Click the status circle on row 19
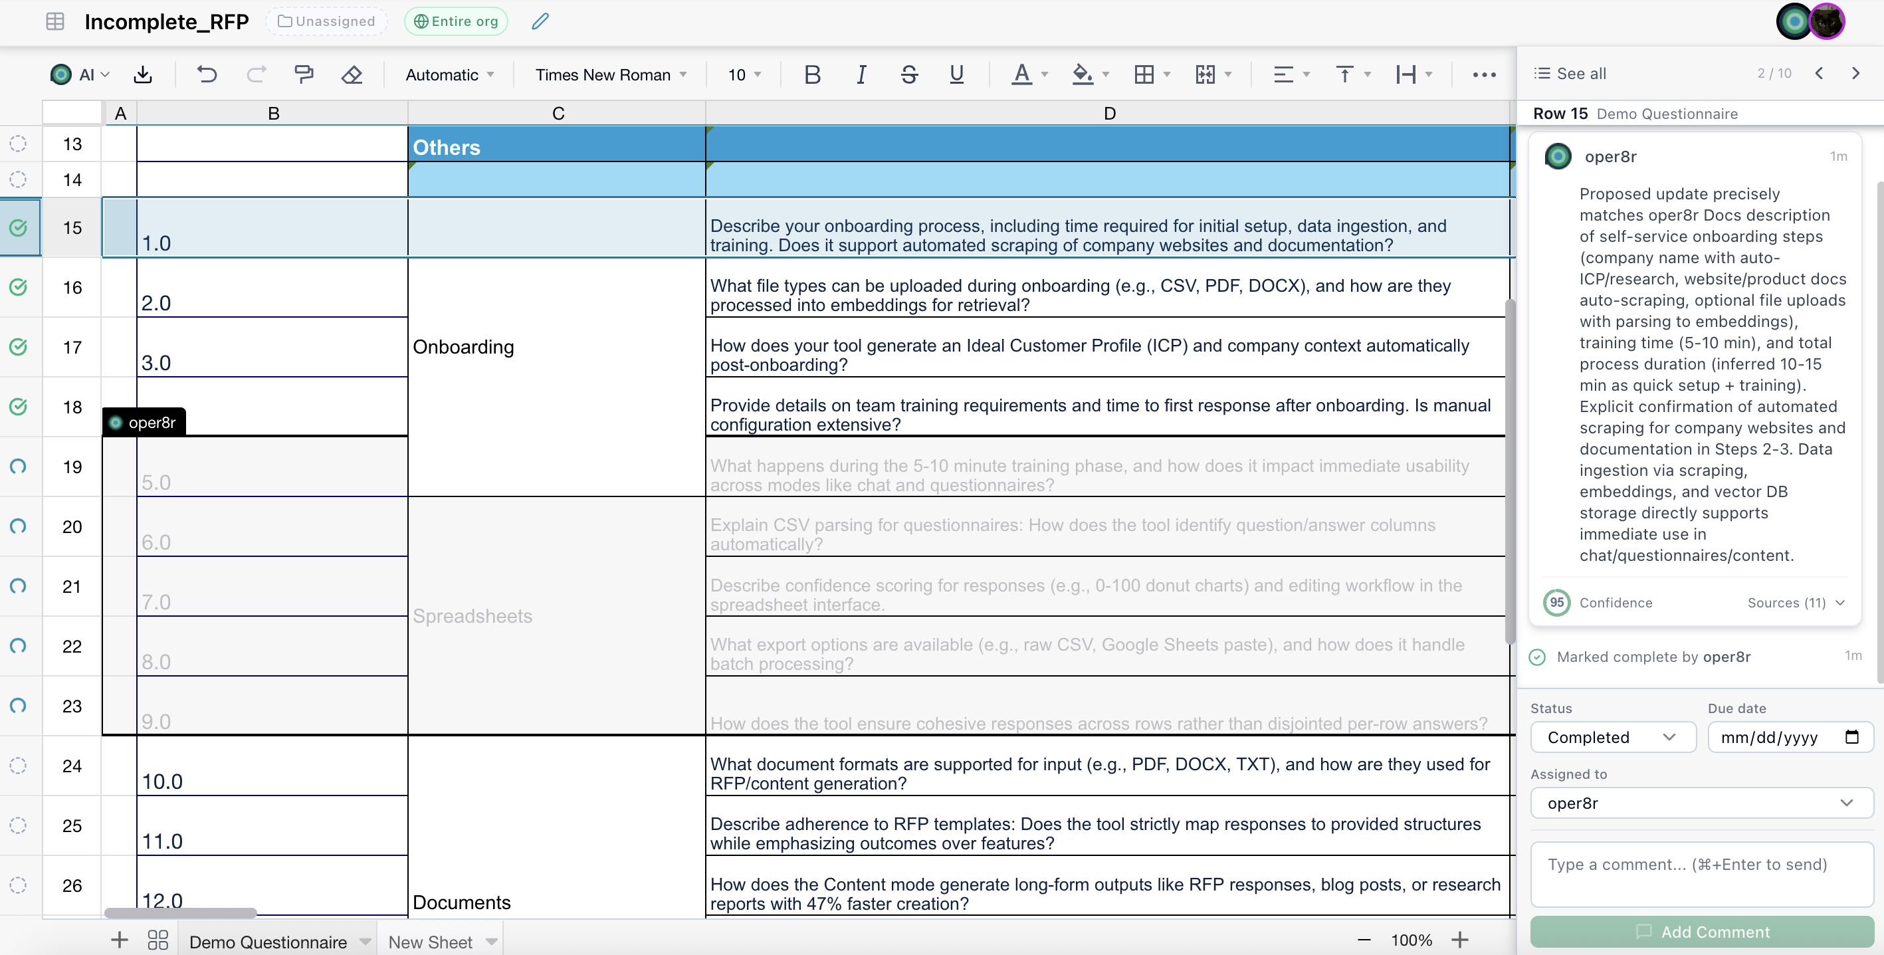The image size is (1884, 955). coord(17,467)
